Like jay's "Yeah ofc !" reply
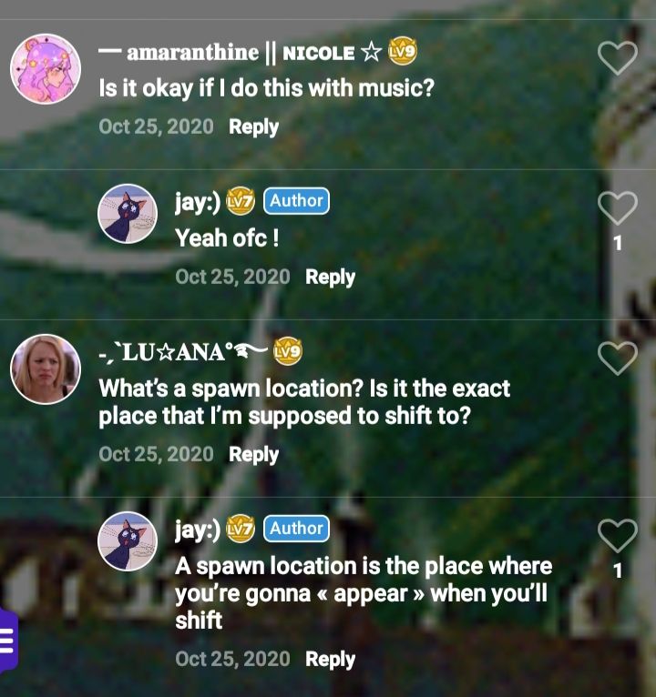Viewport: 656px width, 697px height. [618, 208]
